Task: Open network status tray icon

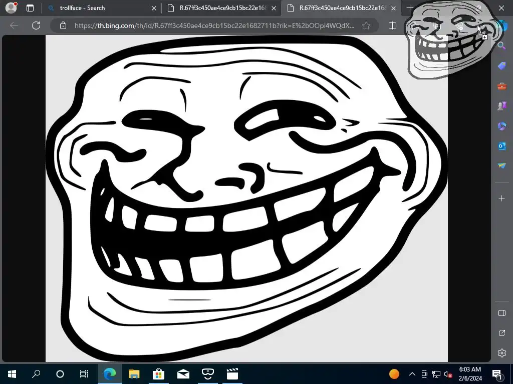Action: [x=436, y=374]
